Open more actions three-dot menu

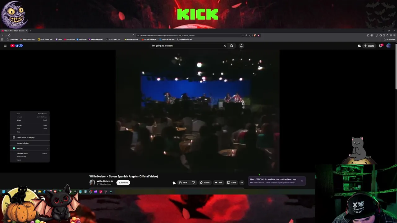(242, 182)
